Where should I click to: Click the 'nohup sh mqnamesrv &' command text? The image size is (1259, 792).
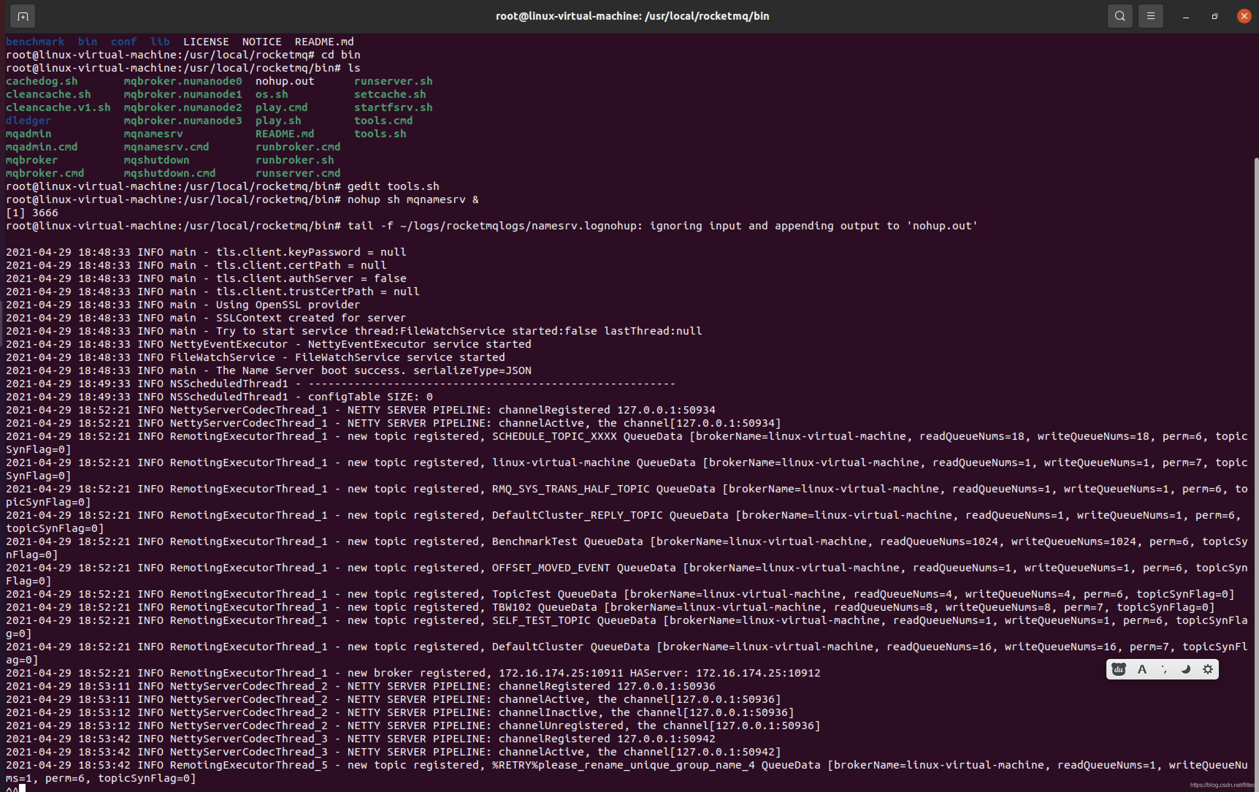pyautogui.click(x=413, y=199)
